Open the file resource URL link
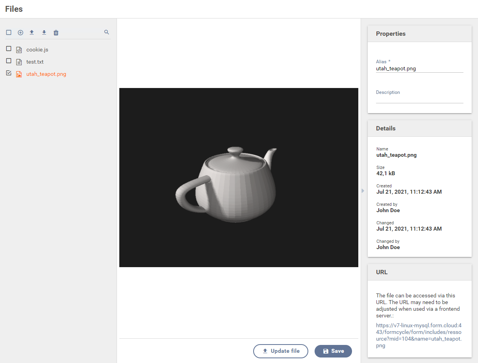The width and height of the screenshot is (478, 363). tap(419, 335)
